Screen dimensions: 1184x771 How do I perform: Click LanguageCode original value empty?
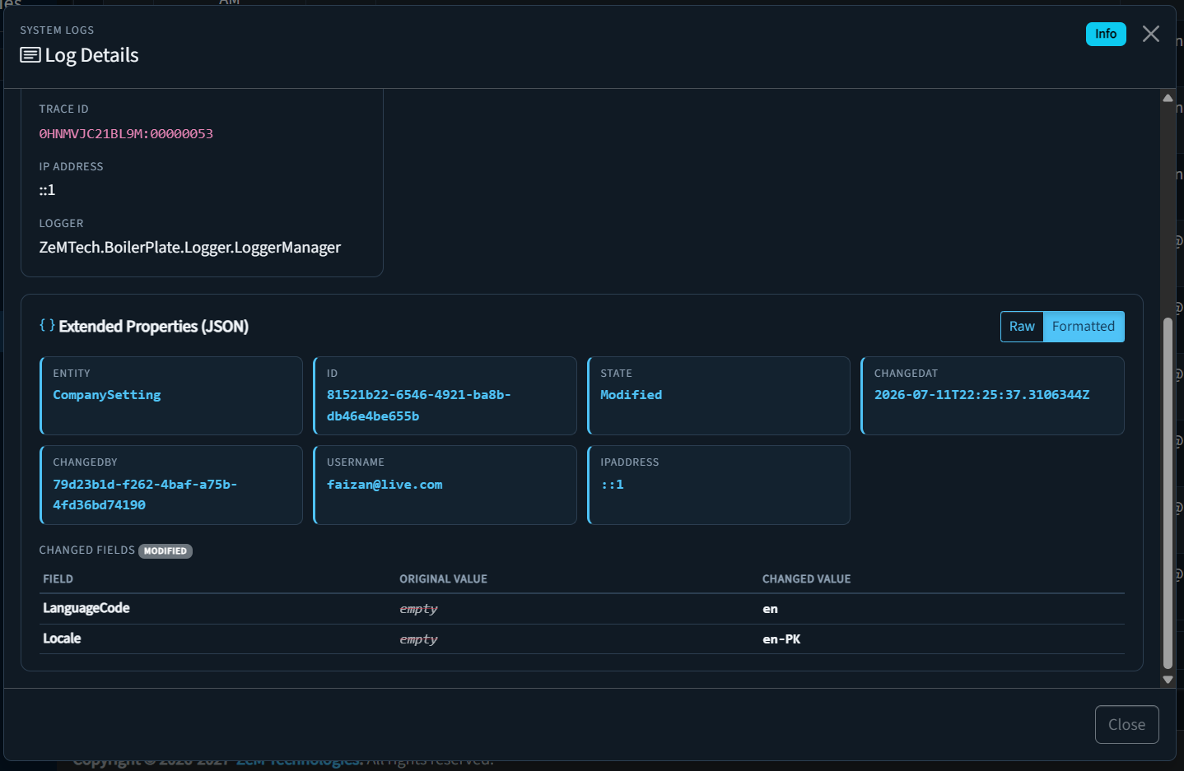coord(418,609)
